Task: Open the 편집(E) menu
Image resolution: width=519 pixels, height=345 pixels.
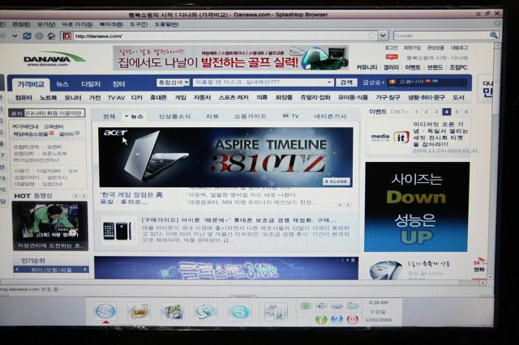Action: point(21,24)
